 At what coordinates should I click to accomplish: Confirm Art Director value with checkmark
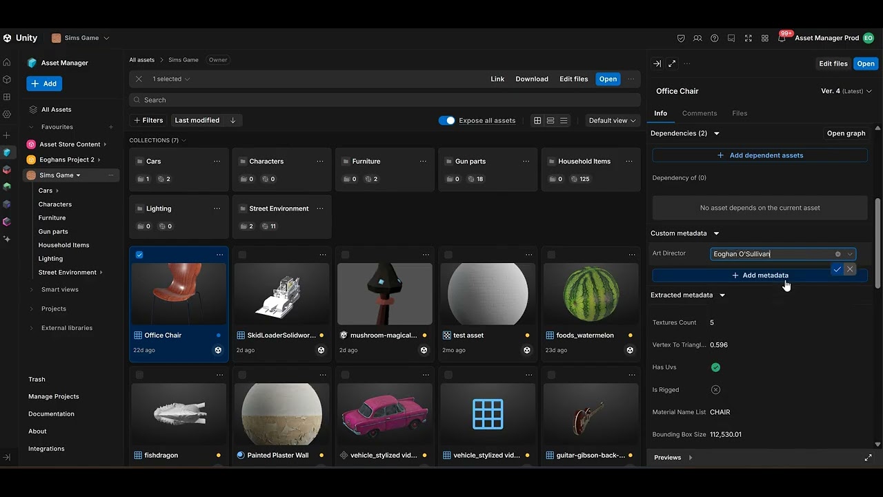[x=837, y=269]
